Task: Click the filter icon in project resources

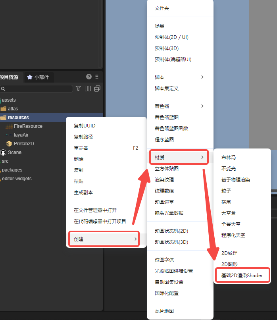Action: tap(78, 89)
